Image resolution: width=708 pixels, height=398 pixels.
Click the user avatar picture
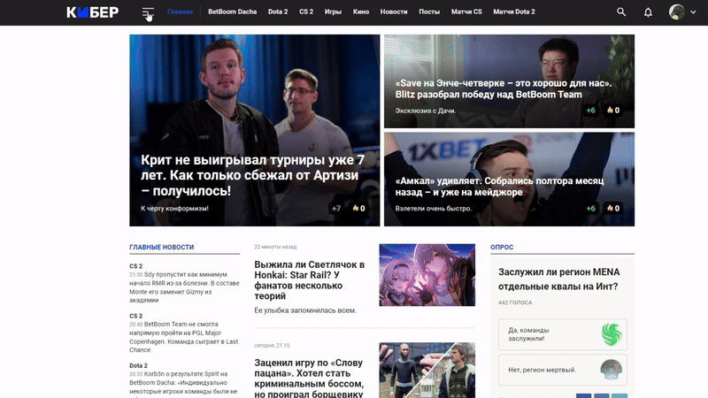(x=676, y=12)
